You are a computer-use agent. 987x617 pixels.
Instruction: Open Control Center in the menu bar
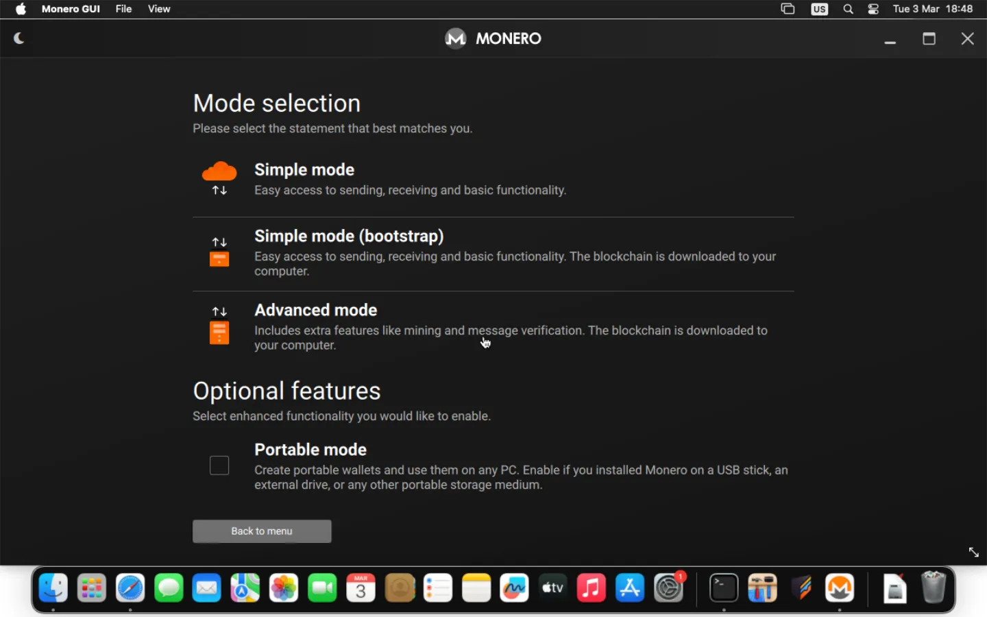point(873,9)
